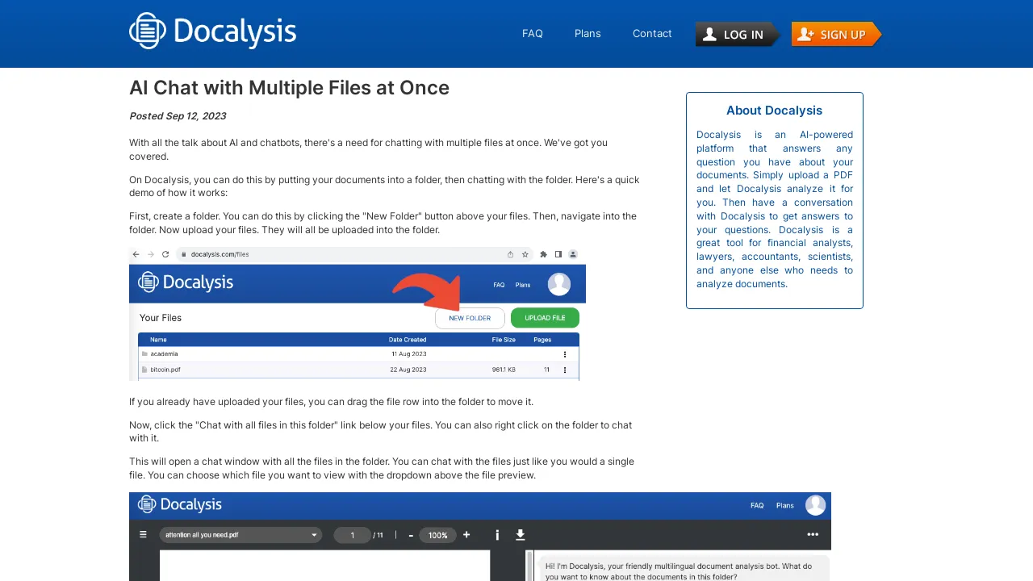The width and height of the screenshot is (1033, 581).
Task: Click the side panel icon in the embedded browser
Action: pyautogui.click(x=558, y=254)
